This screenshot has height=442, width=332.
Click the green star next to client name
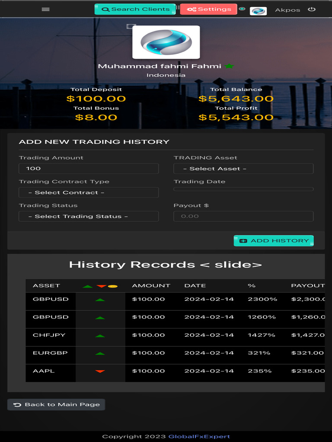(229, 66)
